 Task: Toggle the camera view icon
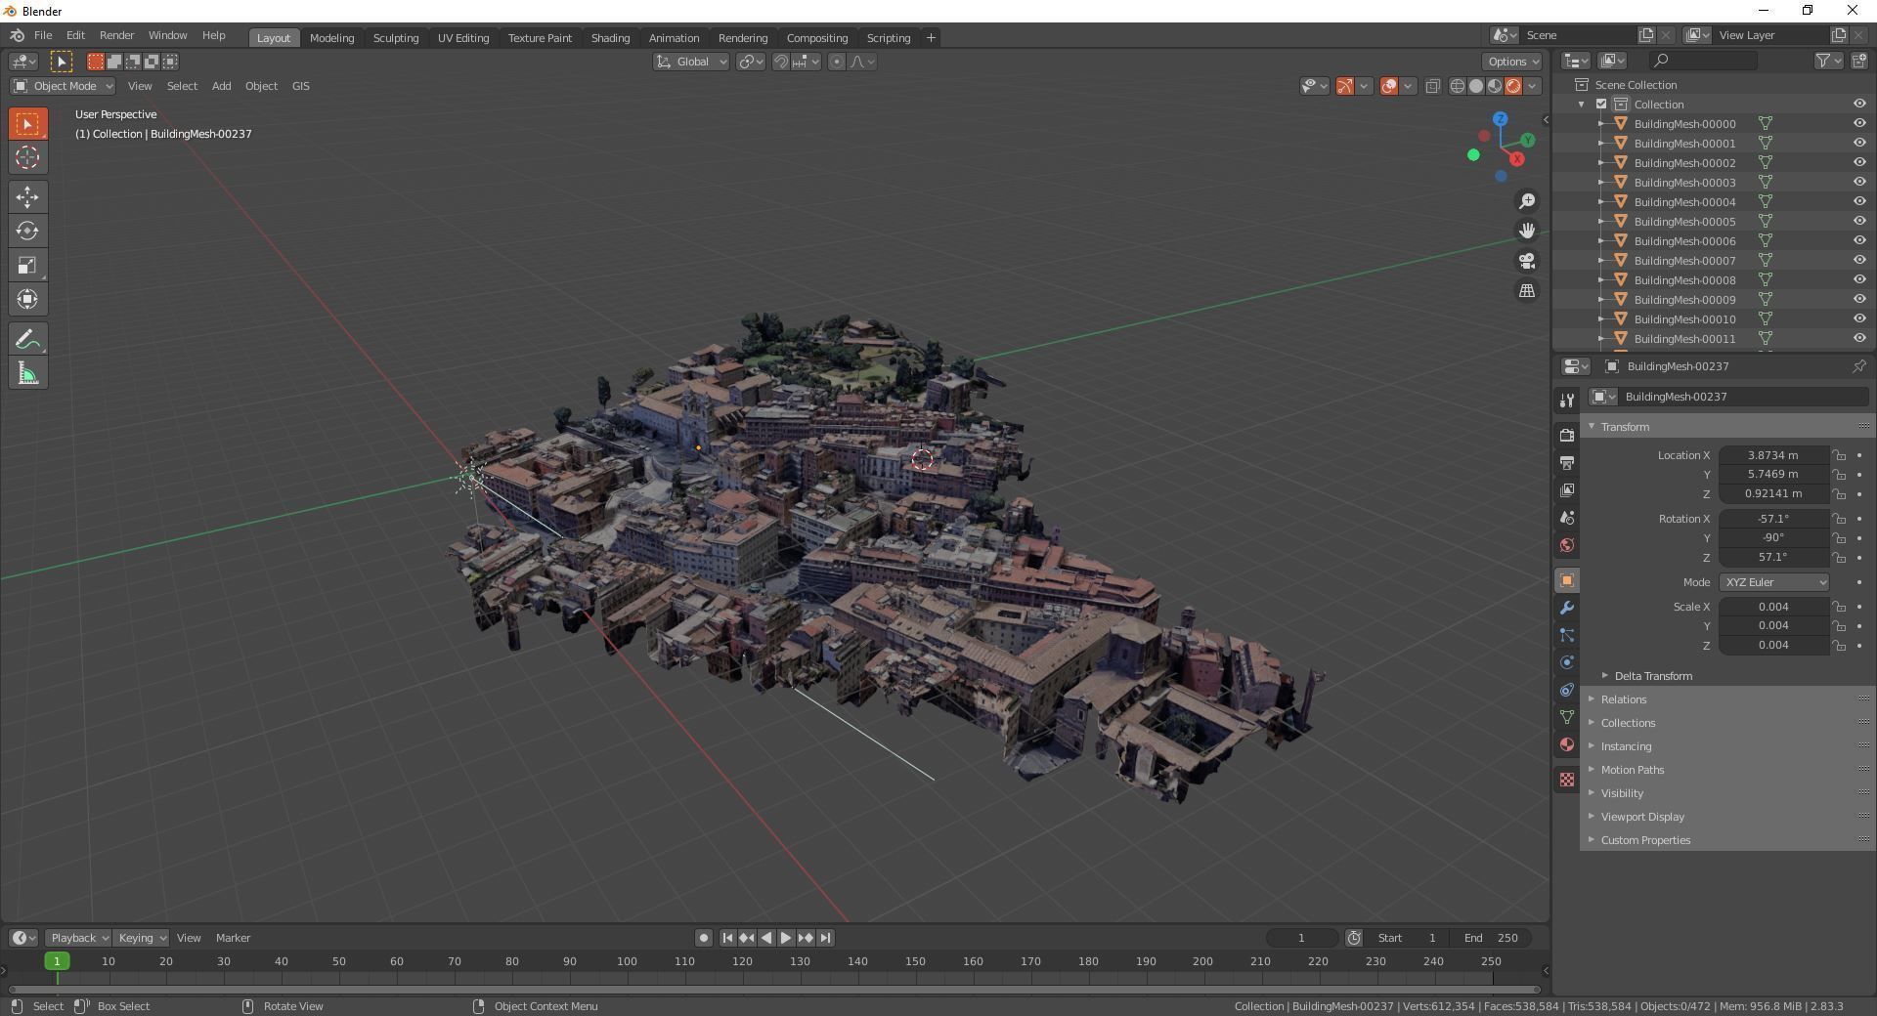pos(1527,261)
